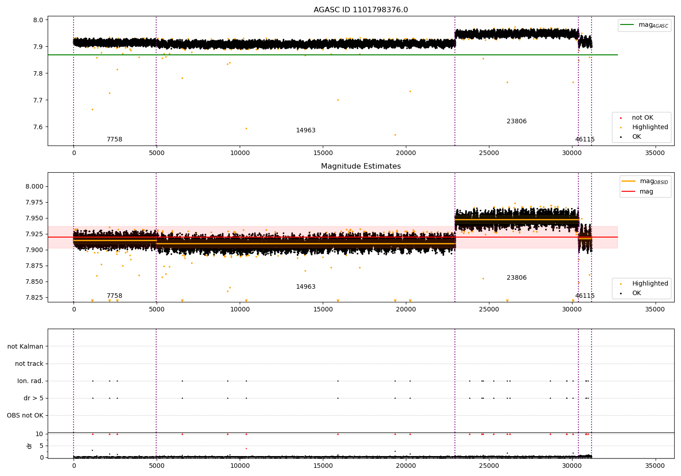Click the 7.925 y-axis tick label
This screenshot has width=681, height=476.
(34, 234)
